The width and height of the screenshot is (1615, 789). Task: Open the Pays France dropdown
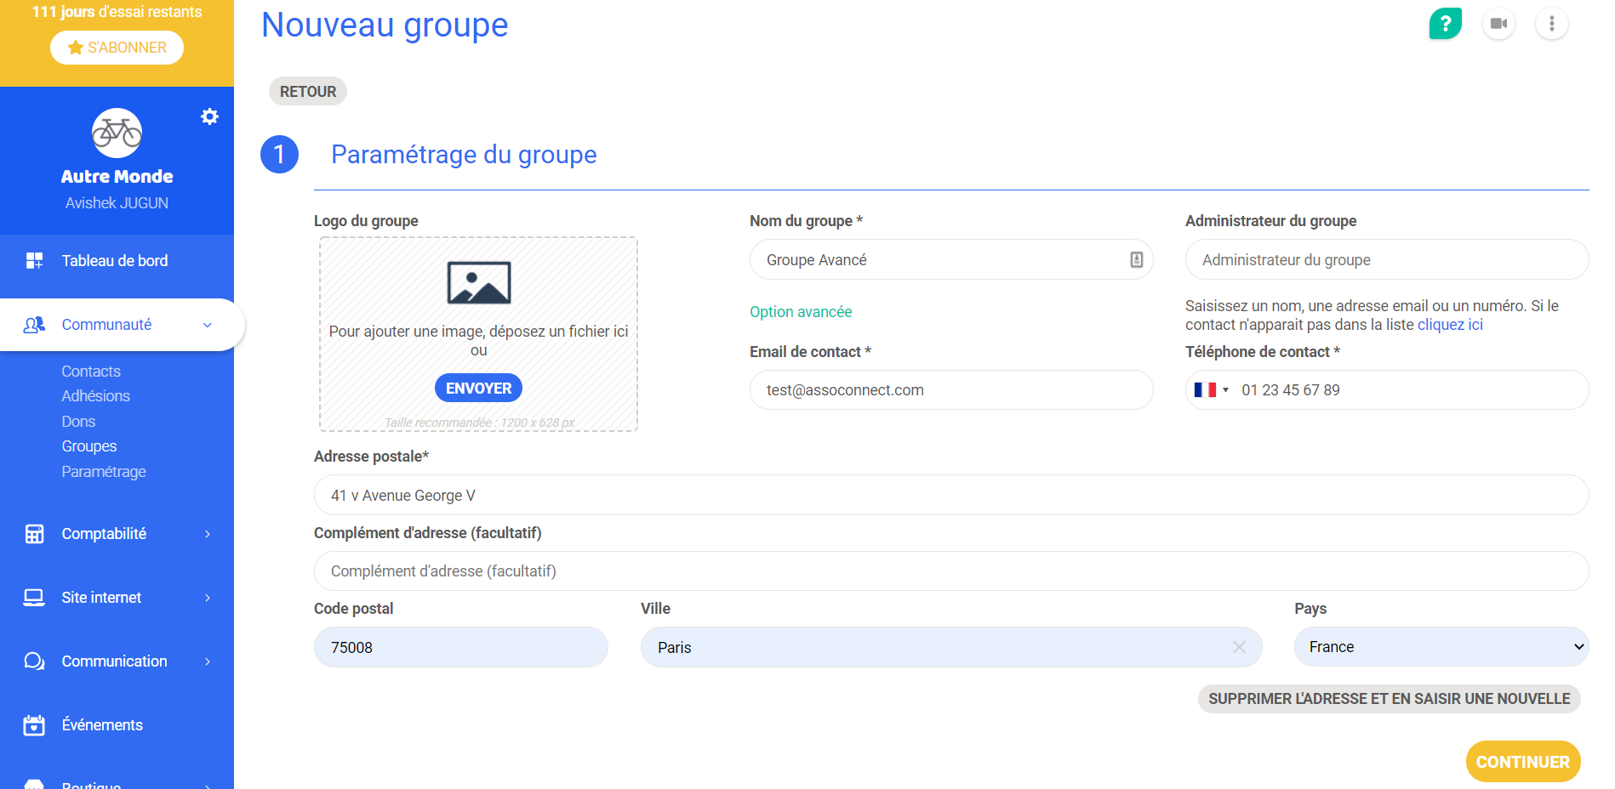click(x=1441, y=647)
